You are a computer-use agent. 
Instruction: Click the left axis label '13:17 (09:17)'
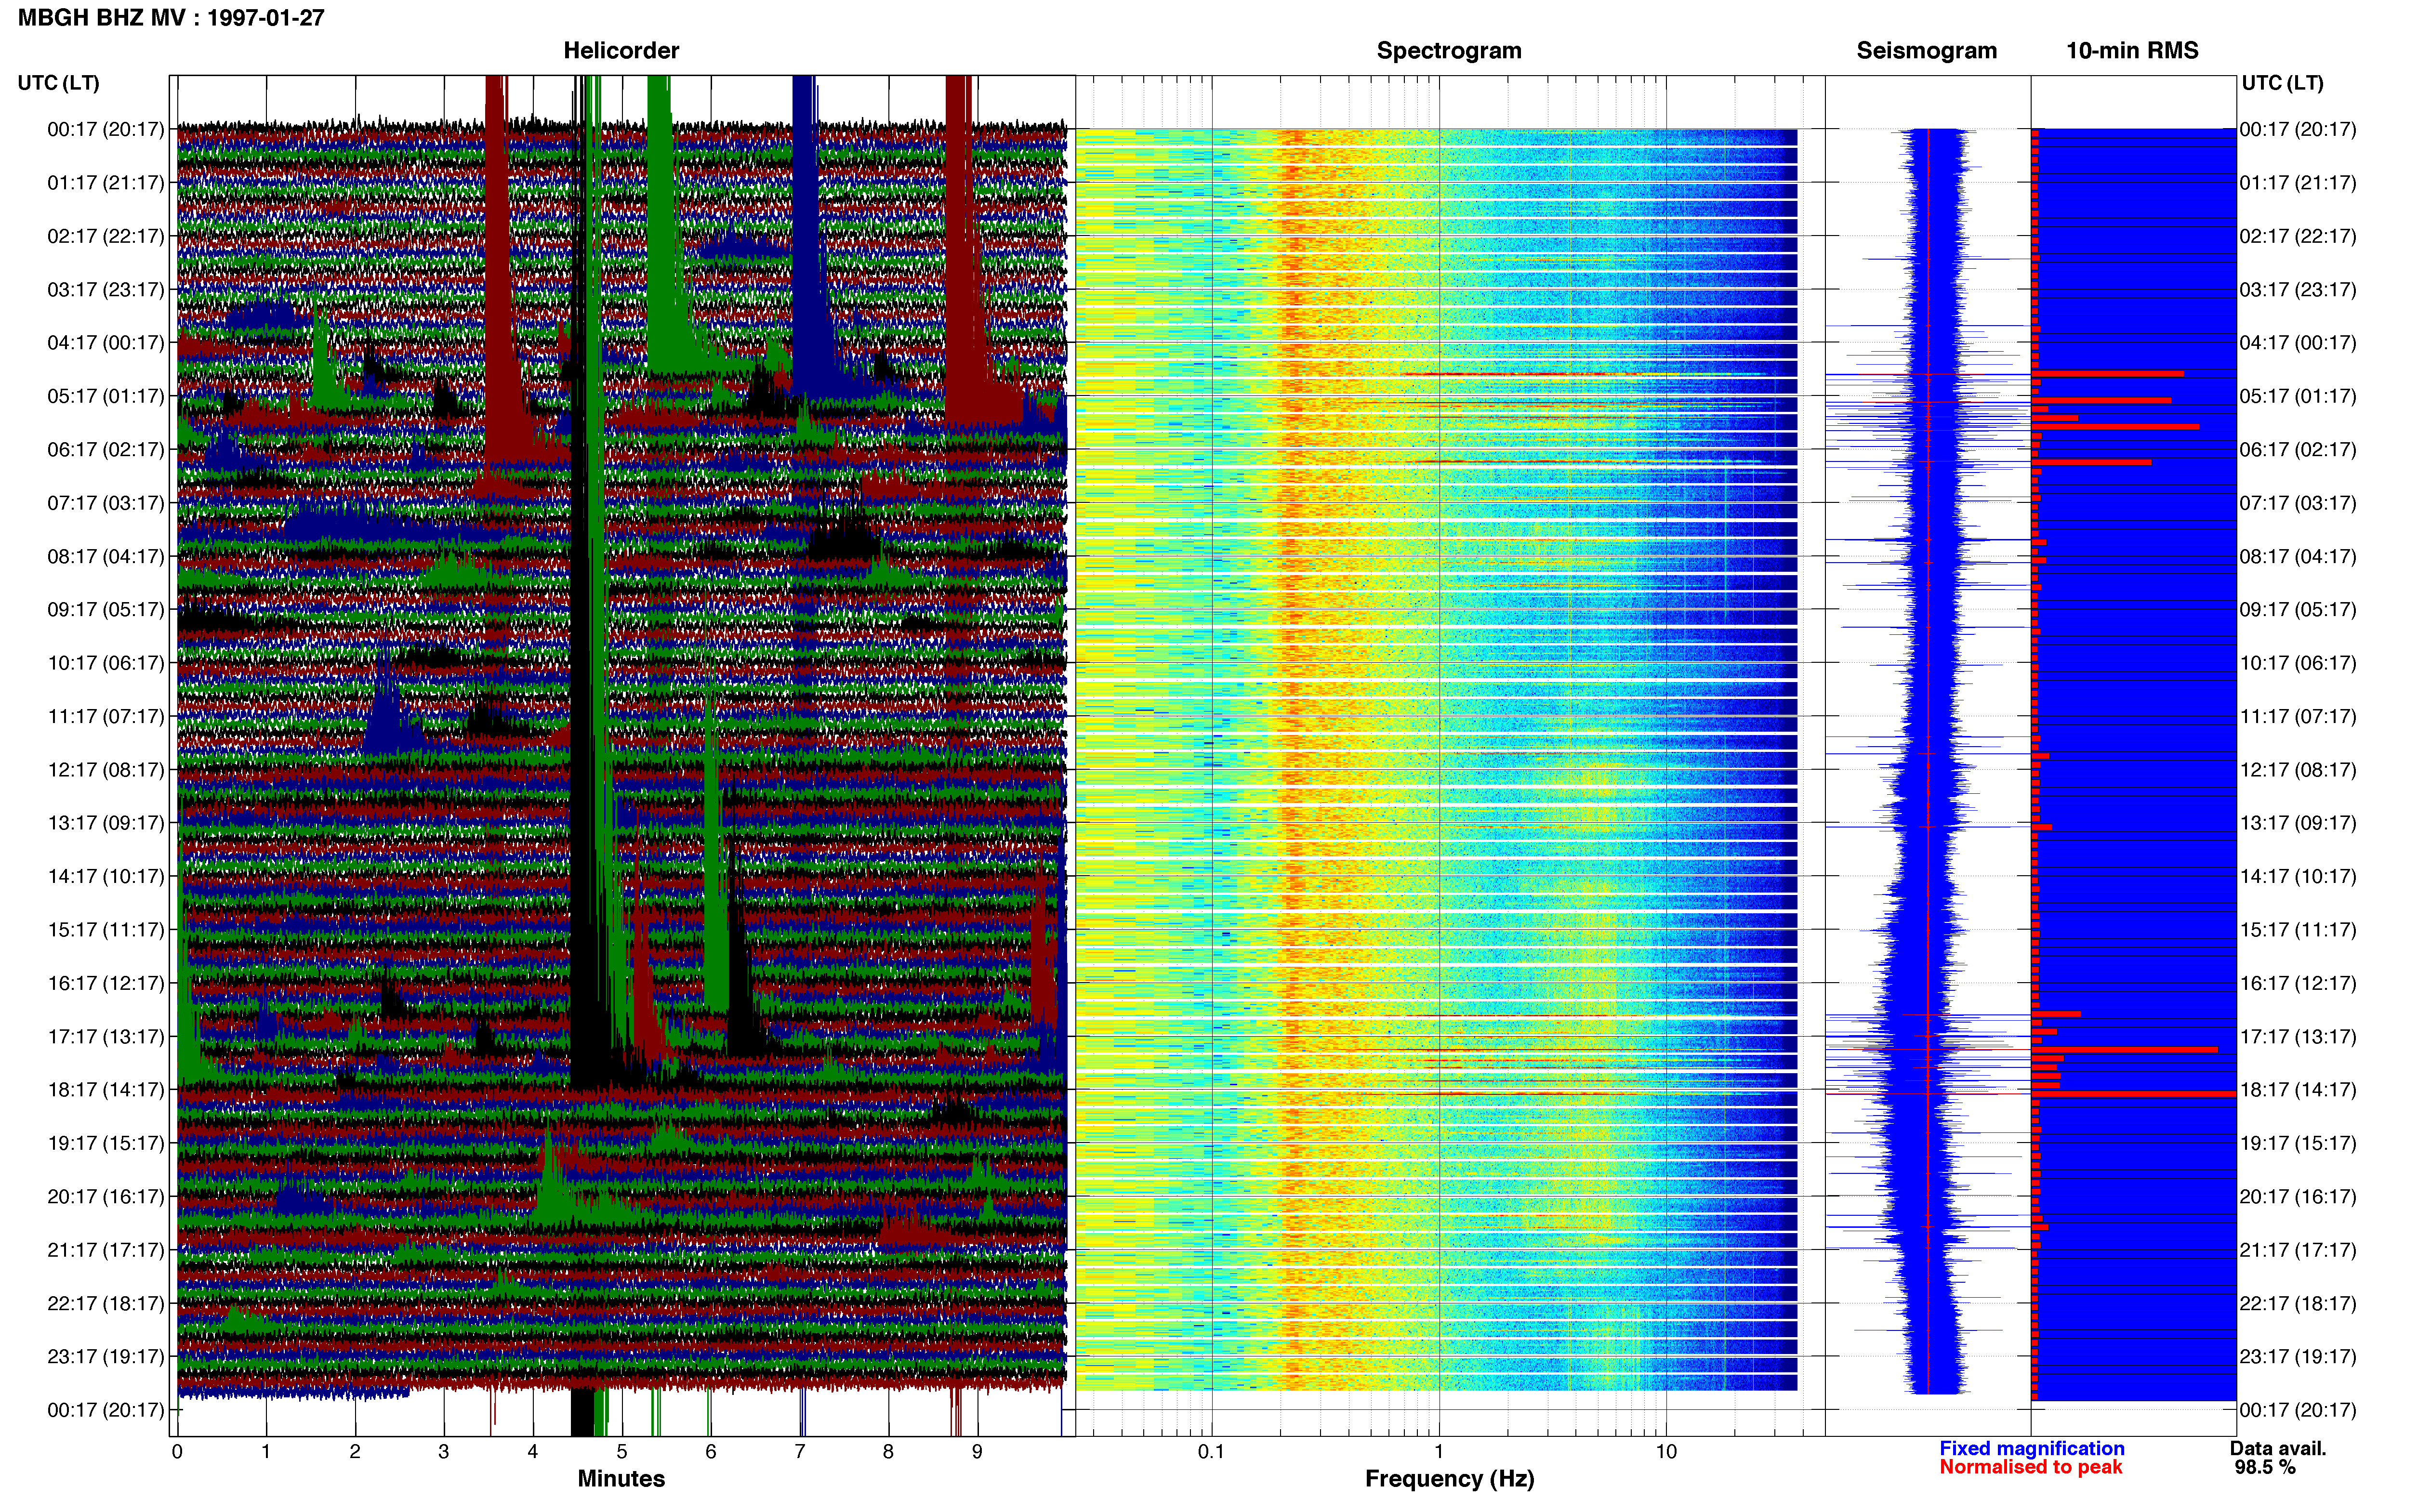point(106,823)
